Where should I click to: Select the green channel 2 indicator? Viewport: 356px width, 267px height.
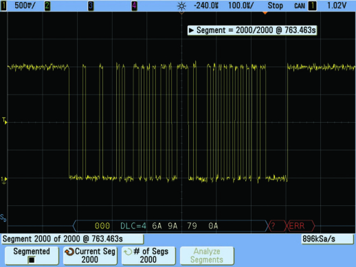47,5
